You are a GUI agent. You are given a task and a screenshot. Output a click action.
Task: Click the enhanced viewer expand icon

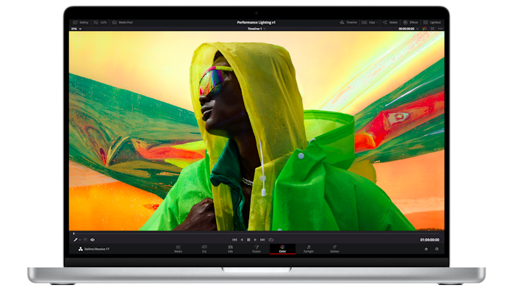[x=432, y=29]
